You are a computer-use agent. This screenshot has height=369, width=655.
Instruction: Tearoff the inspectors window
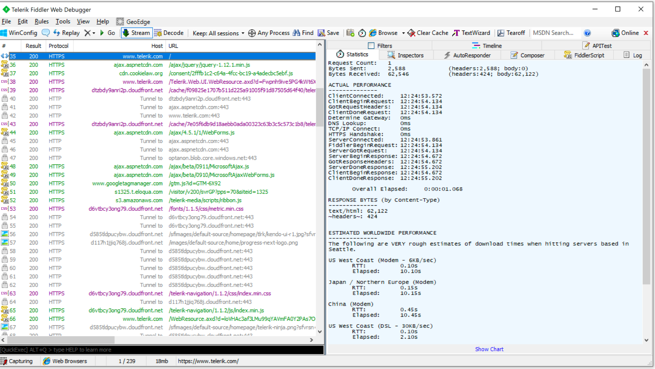(511, 33)
